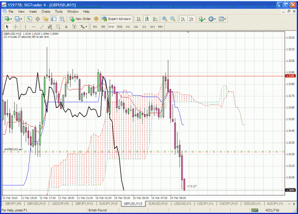Screen dimensions: 298x214
Task: Select the M15 timeframe button
Action: coord(112,27)
